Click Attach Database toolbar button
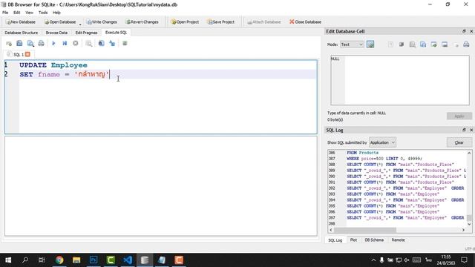Screen dimensions: 475x267 pyautogui.click(x=263, y=22)
